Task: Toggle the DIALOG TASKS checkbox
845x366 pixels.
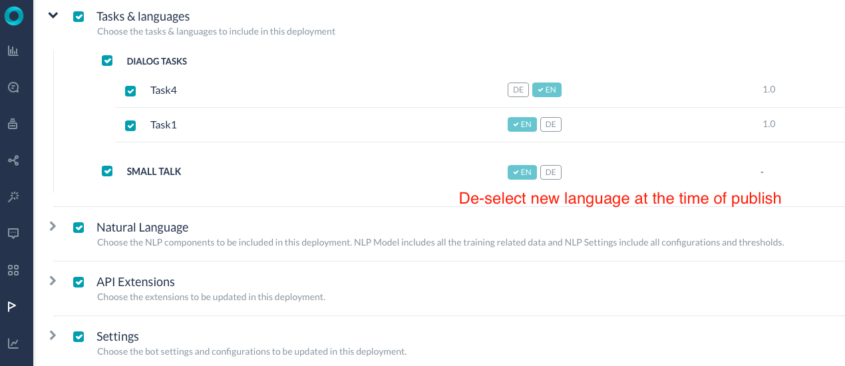Action: pyautogui.click(x=107, y=61)
